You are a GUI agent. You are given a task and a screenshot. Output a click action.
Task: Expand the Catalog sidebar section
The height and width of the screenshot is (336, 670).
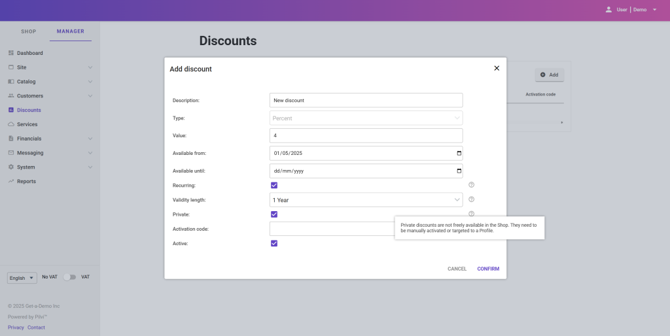click(x=90, y=82)
